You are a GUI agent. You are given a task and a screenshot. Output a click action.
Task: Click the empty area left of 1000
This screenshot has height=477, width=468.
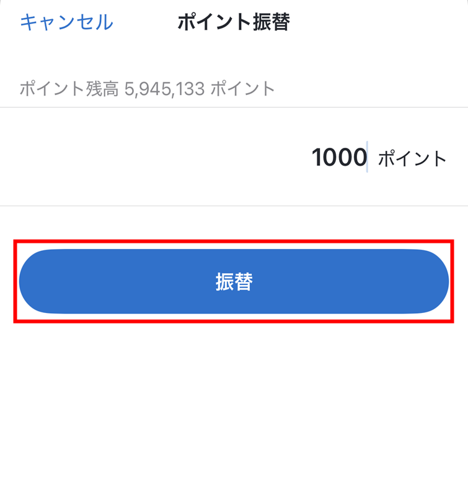155,158
